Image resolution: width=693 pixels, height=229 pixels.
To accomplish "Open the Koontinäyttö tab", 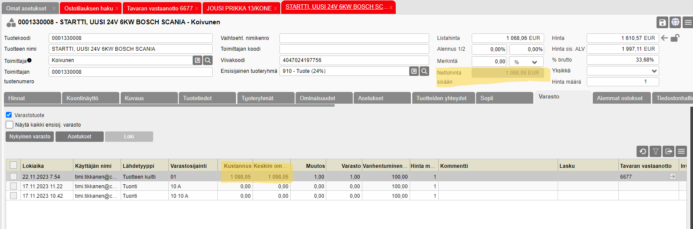I will 91,98.
